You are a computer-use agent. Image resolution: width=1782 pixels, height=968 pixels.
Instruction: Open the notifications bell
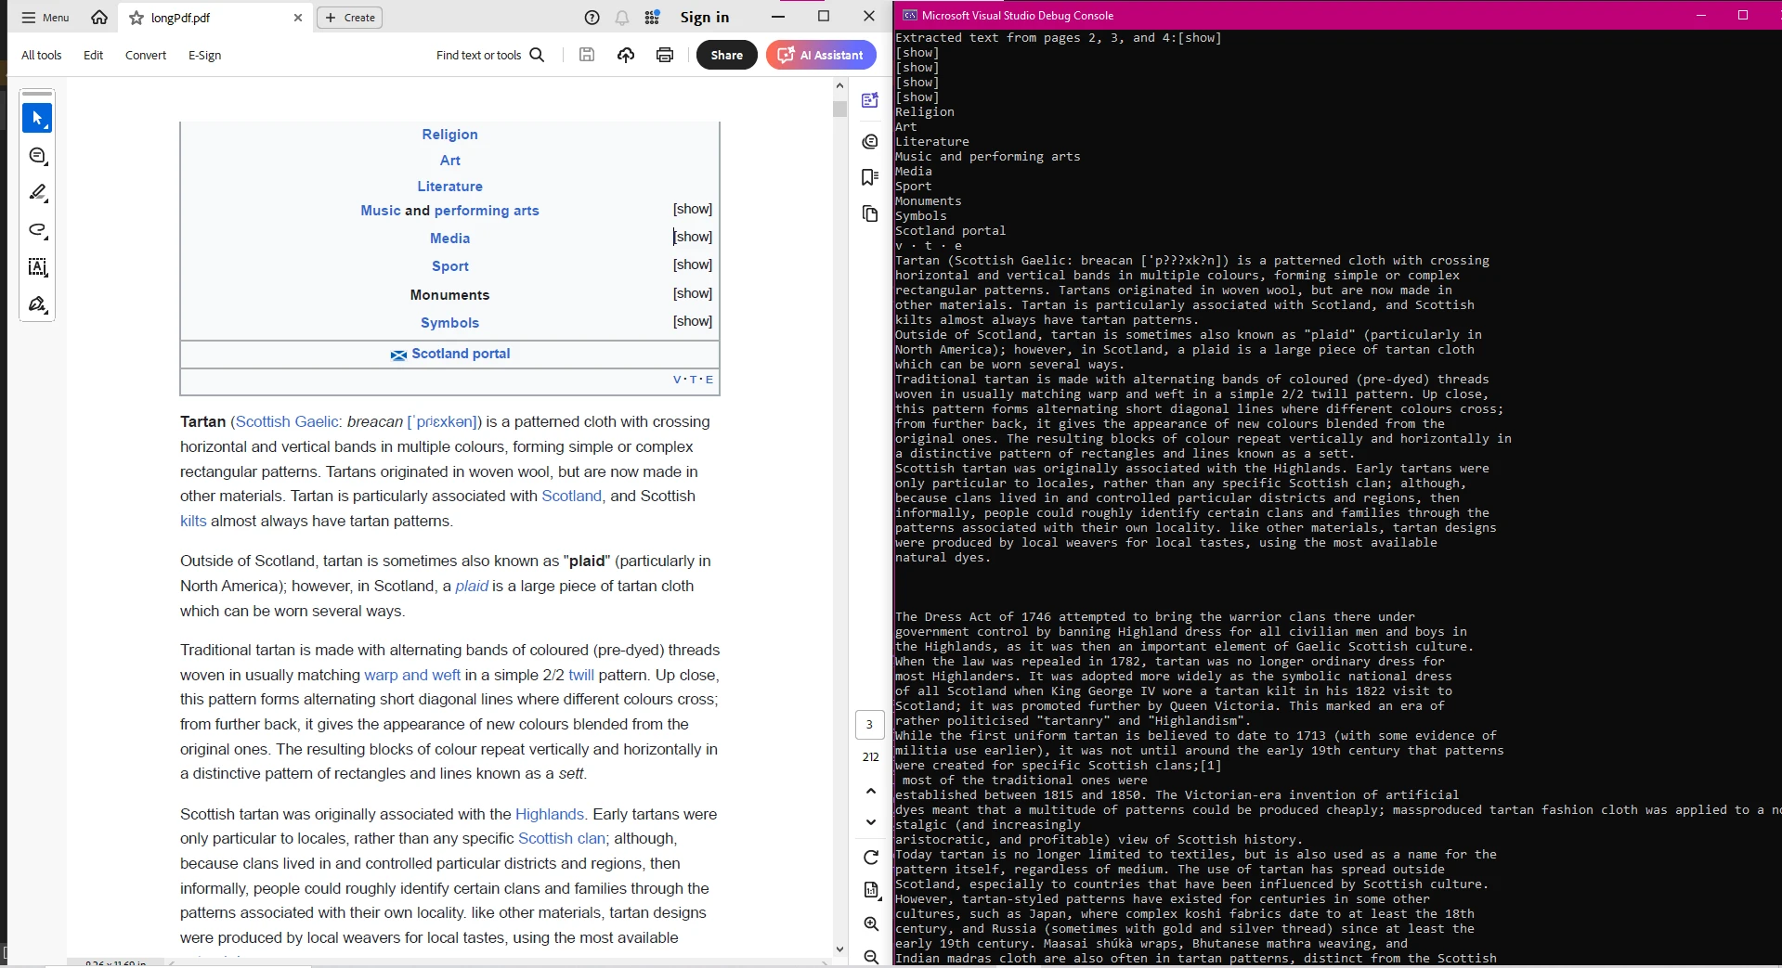pyautogui.click(x=621, y=18)
